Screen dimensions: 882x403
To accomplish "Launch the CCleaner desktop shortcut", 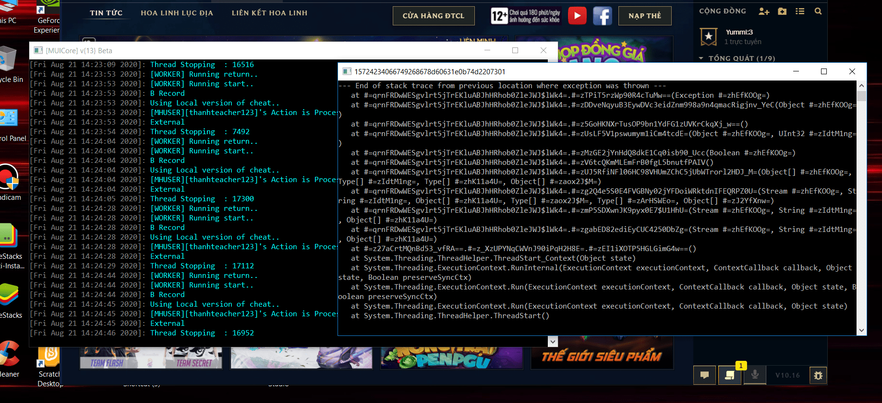I will click(x=9, y=359).
